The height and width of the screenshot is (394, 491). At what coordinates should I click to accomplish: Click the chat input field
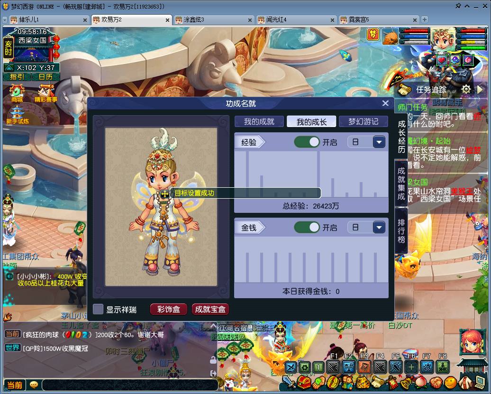point(130,385)
